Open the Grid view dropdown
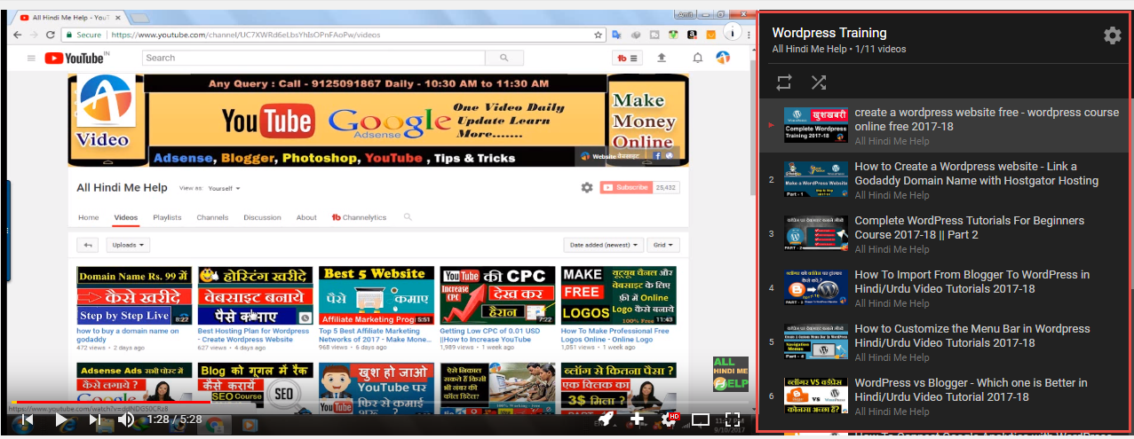The image size is (1134, 439). tap(664, 245)
